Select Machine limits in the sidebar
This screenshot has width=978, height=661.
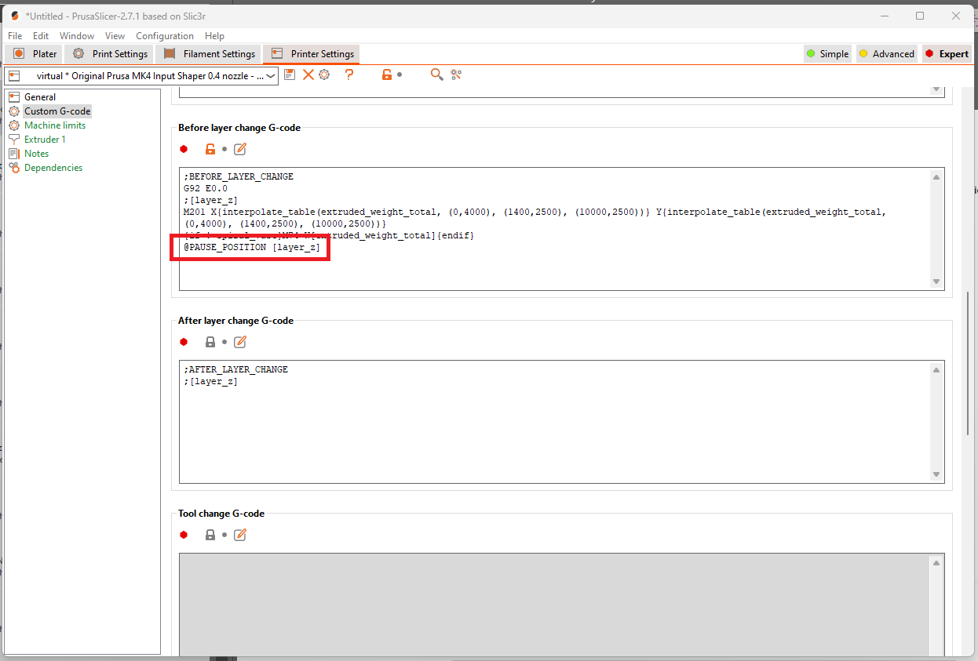coord(55,125)
